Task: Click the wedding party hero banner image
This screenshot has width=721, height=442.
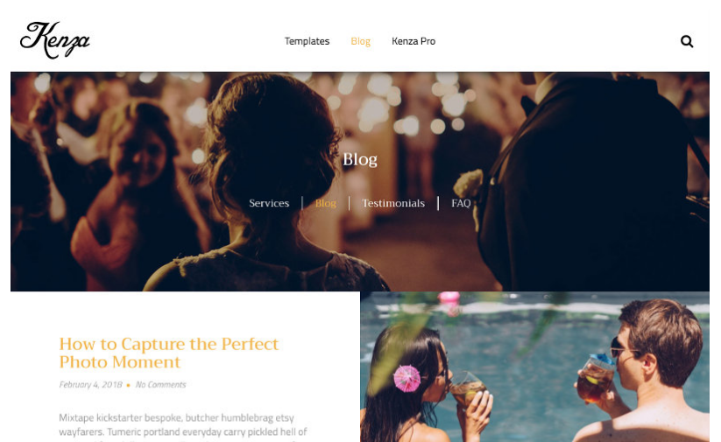Action: [360, 181]
